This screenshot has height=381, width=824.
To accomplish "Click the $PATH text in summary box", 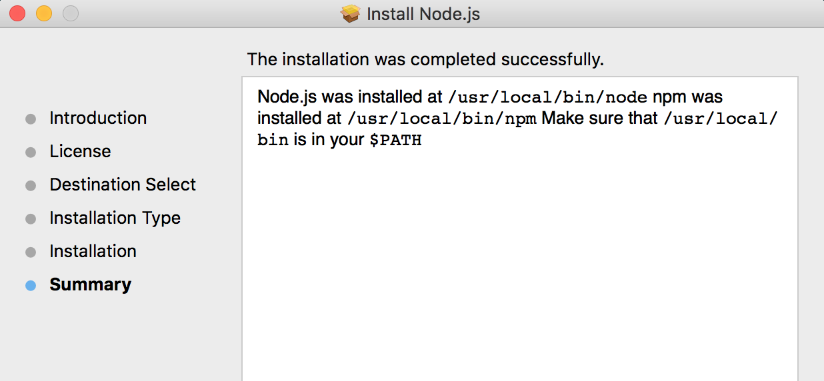I will [396, 141].
